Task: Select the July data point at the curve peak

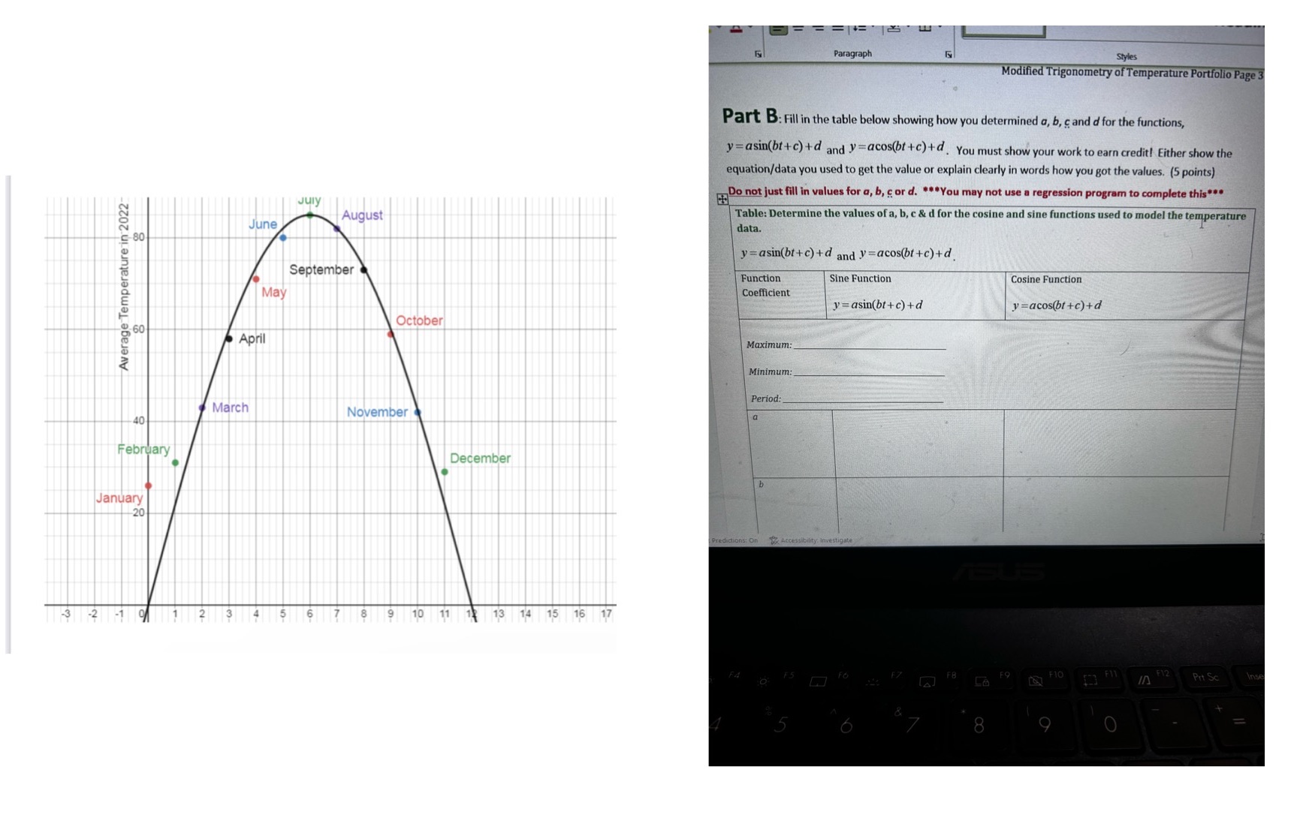Action: [x=310, y=215]
